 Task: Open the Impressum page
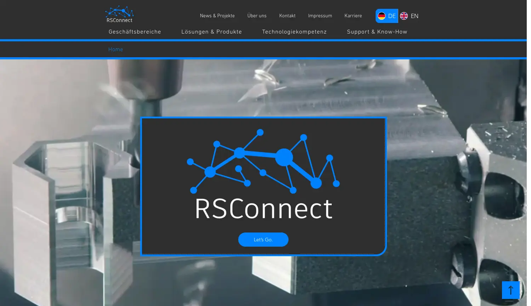coord(320,16)
